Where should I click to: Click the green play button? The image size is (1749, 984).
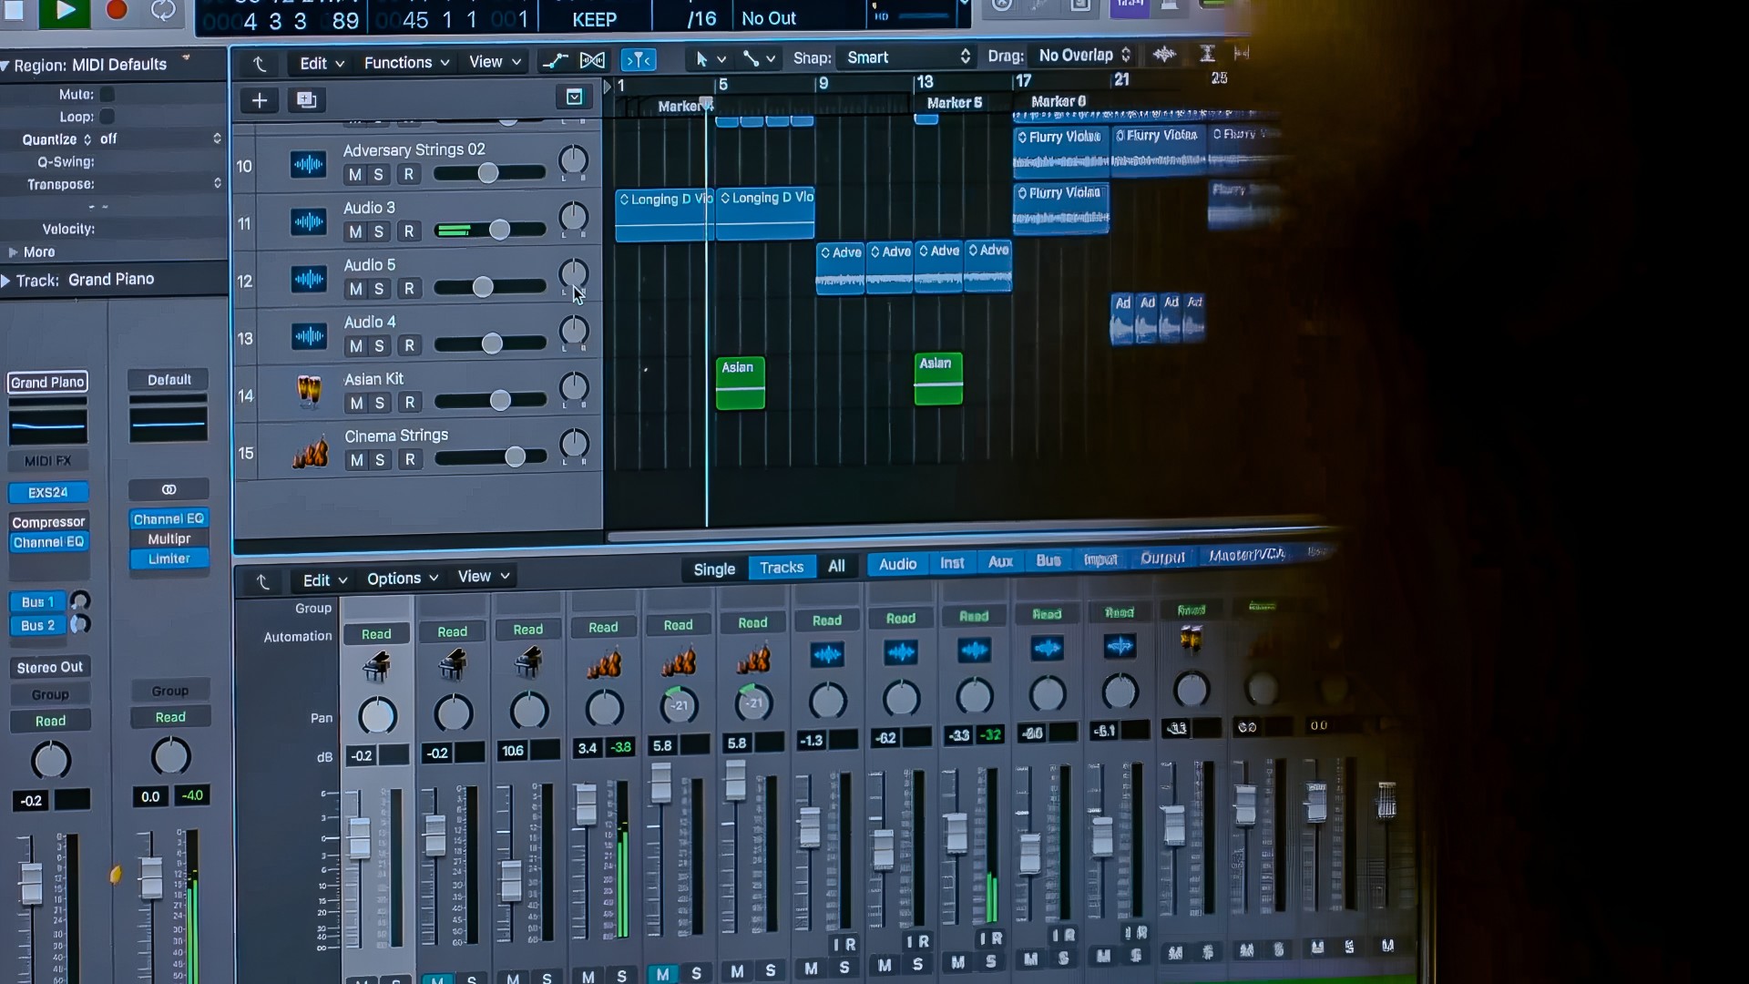click(x=66, y=11)
